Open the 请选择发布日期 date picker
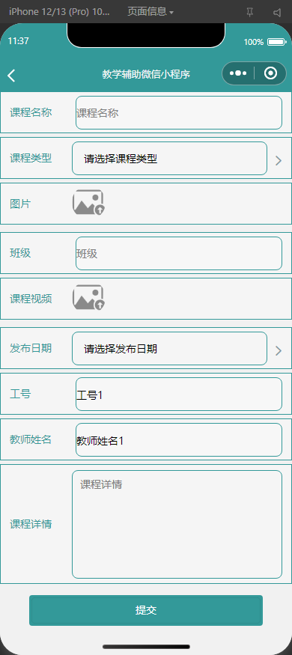 click(170, 348)
